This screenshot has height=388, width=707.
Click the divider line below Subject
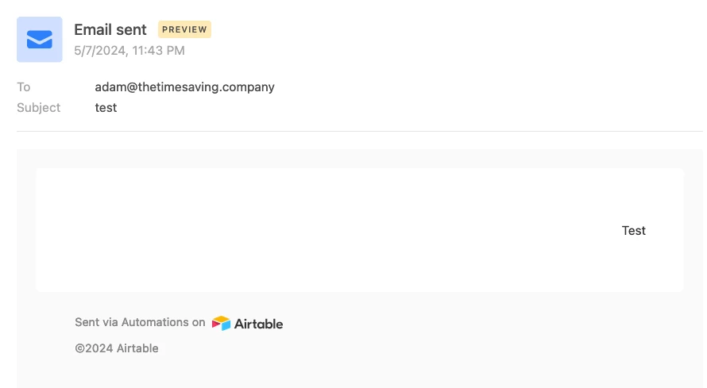(359, 131)
